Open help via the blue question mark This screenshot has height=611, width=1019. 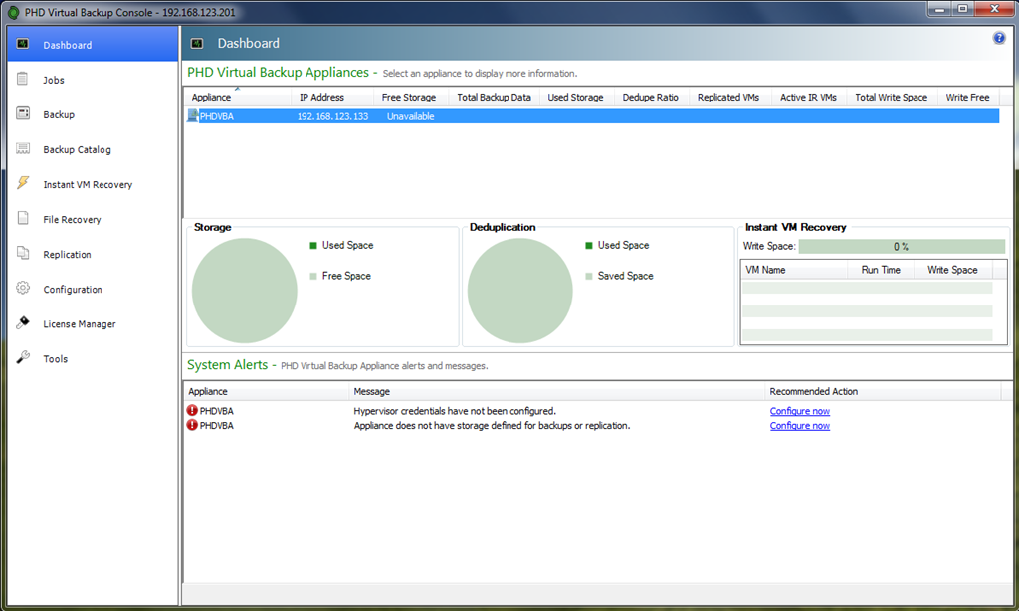(x=999, y=38)
